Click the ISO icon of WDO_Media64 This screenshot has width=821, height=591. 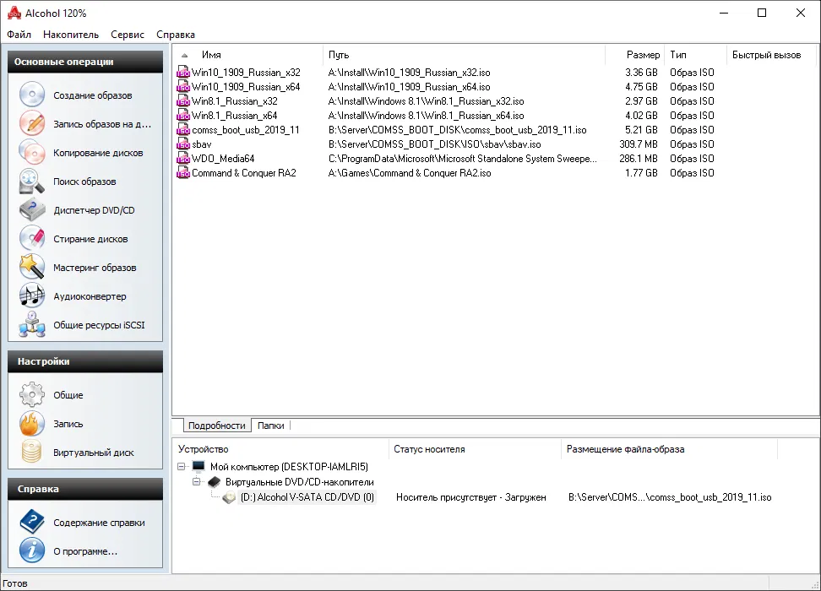(x=182, y=158)
